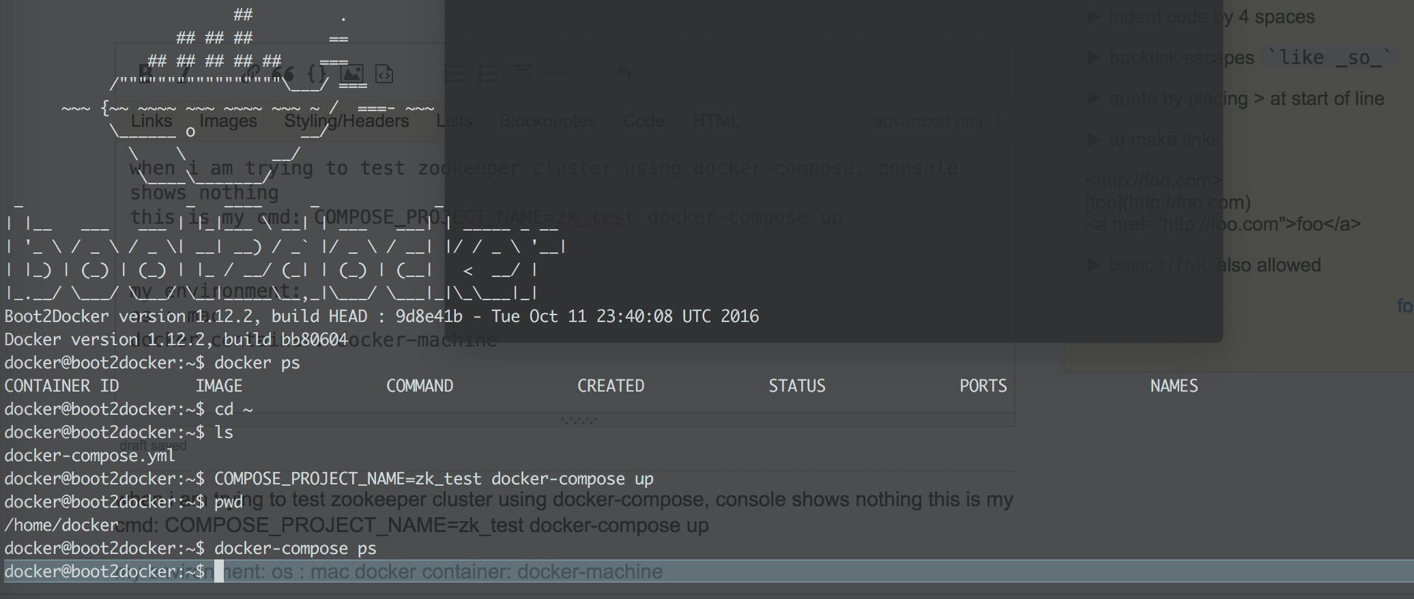Viewport: 1414px width, 599px height.
Task: Open the Code formatting help tab
Action: (x=644, y=121)
